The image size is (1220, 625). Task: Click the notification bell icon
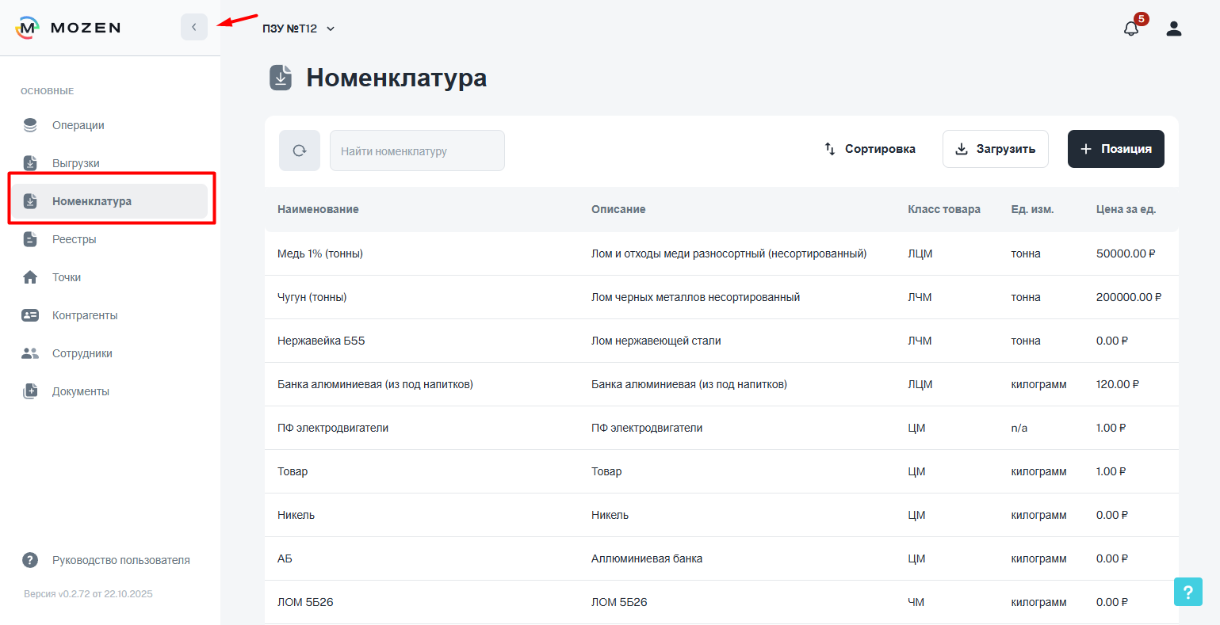click(1131, 29)
